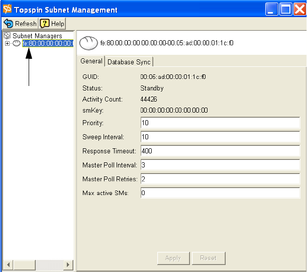Image resolution: width=307 pixels, height=272 pixels.
Task: Click the Sweep Interval input field
Action: point(220,137)
